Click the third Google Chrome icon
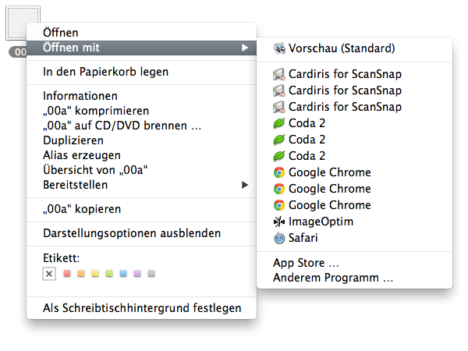The width and height of the screenshot is (468, 351). click(279, 205)
